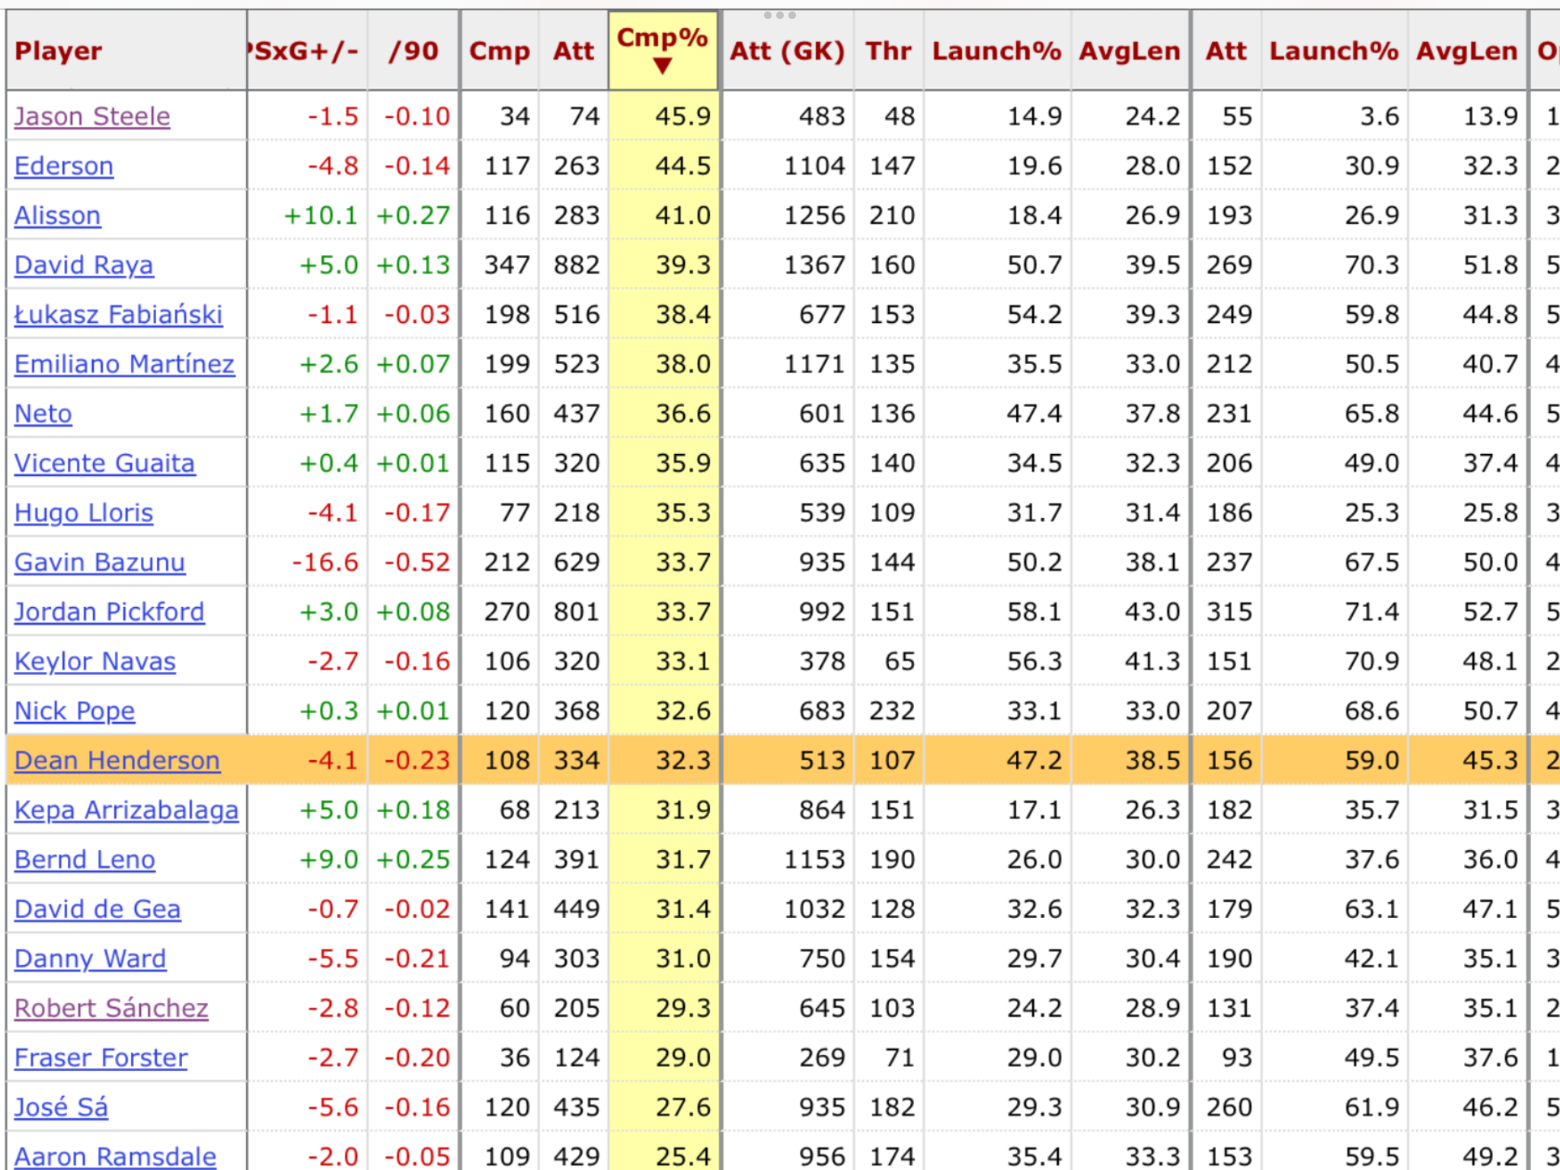
Task: Select Bernd Leno's /90 value +0.25
Action: (414, 859)
